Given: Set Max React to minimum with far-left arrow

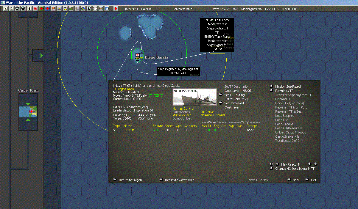Looking at the screenshot, I should click(x=271, y=164).
